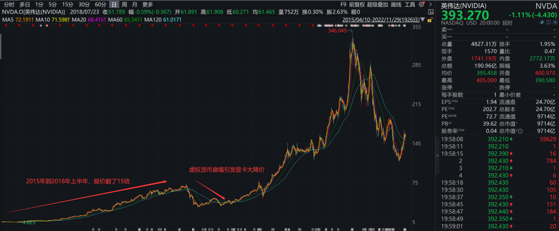The image size is (559, 231).
Task: Click the red star marker above chart
Action: (47, 25)
